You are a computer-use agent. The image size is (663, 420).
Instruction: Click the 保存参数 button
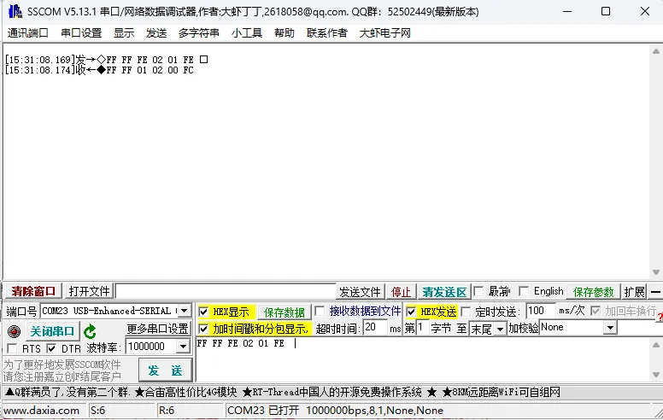[593, 292]
